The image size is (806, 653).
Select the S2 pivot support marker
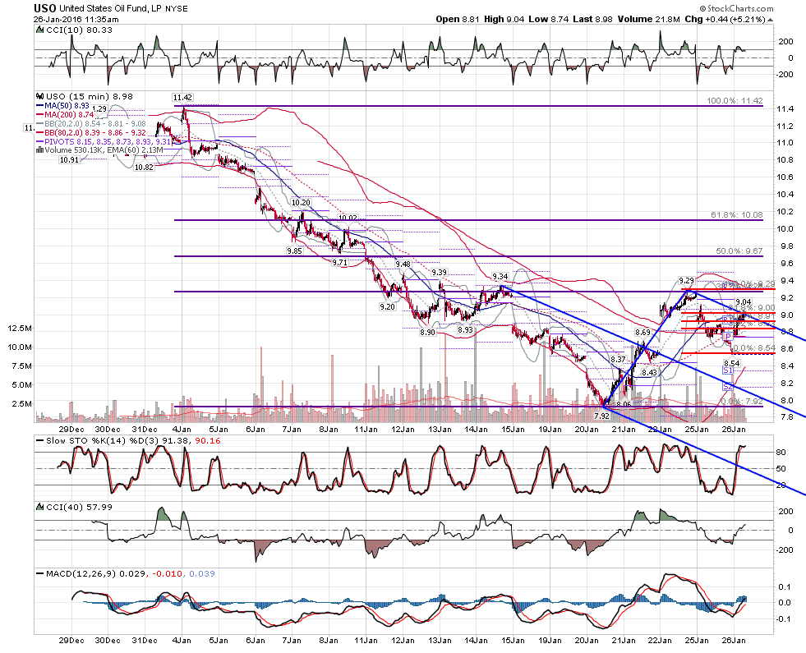click(728, 386)
